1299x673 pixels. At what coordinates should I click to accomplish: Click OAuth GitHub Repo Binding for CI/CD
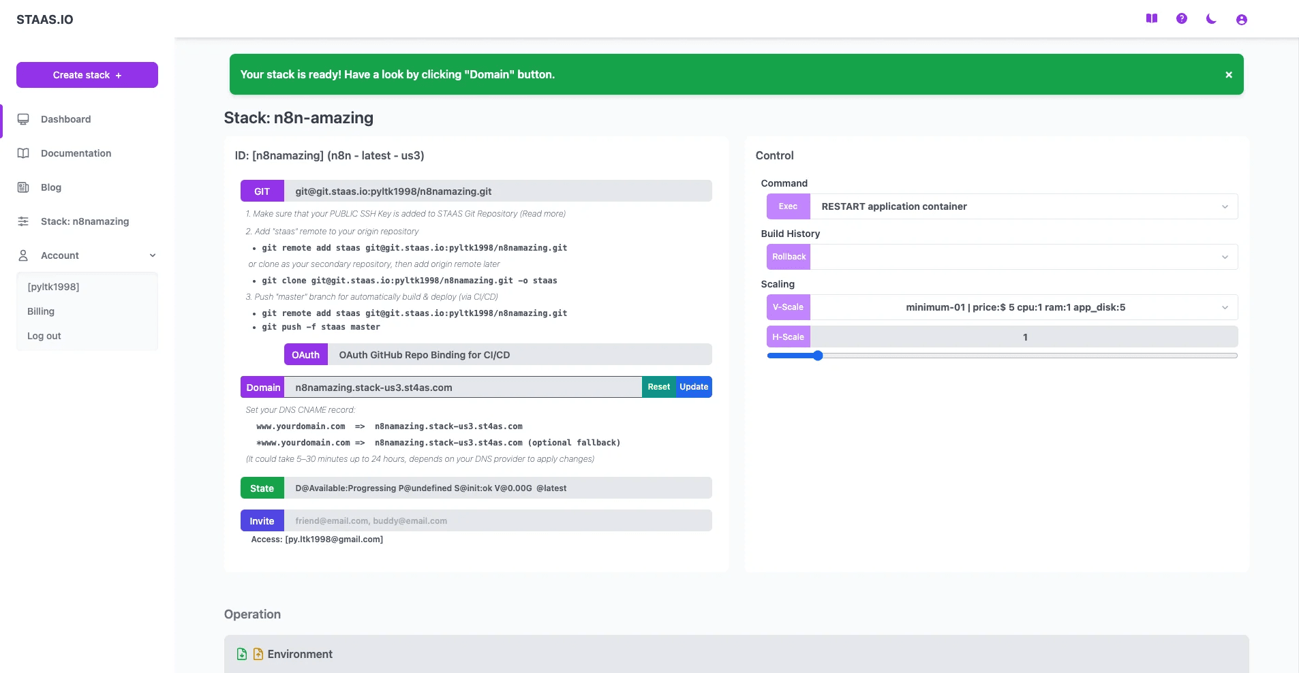[520, 355]
